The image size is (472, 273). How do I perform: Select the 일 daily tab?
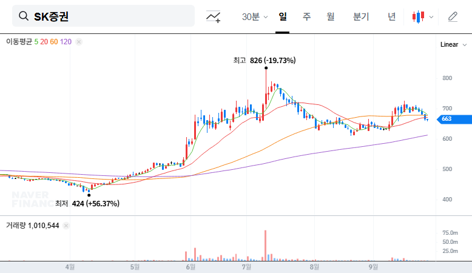283,16
